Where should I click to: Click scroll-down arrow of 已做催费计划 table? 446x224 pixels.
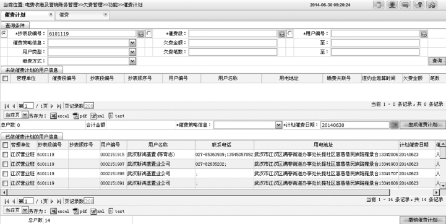[x=442, y=186]
